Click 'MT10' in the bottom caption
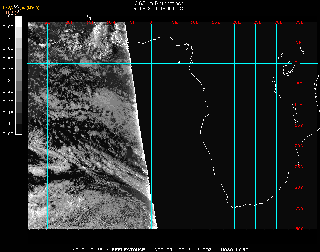 (x=78, y=250)
